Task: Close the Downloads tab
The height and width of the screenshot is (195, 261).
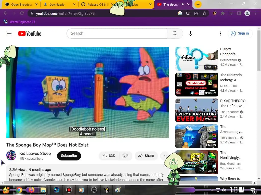Action: (x=74, y=5)
